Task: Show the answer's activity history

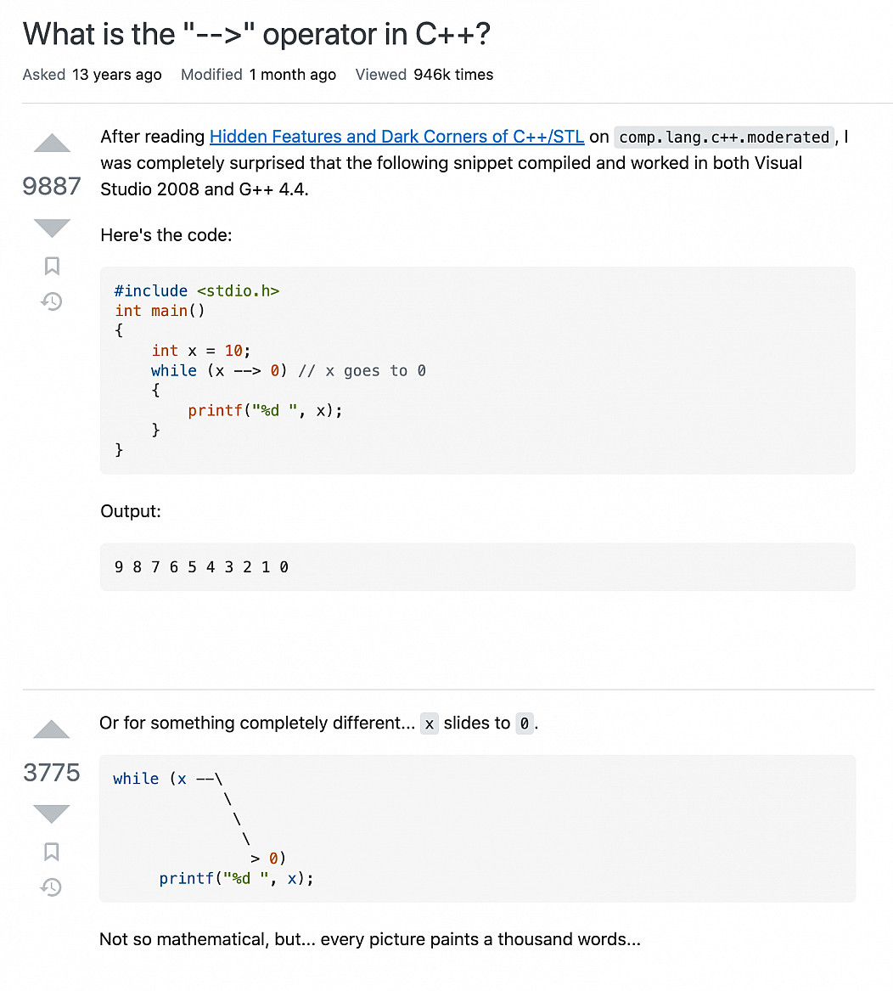Action: coord(52,887)
